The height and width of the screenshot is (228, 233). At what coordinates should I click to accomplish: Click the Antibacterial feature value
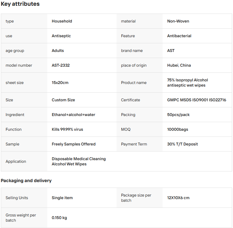pos(179,36)
